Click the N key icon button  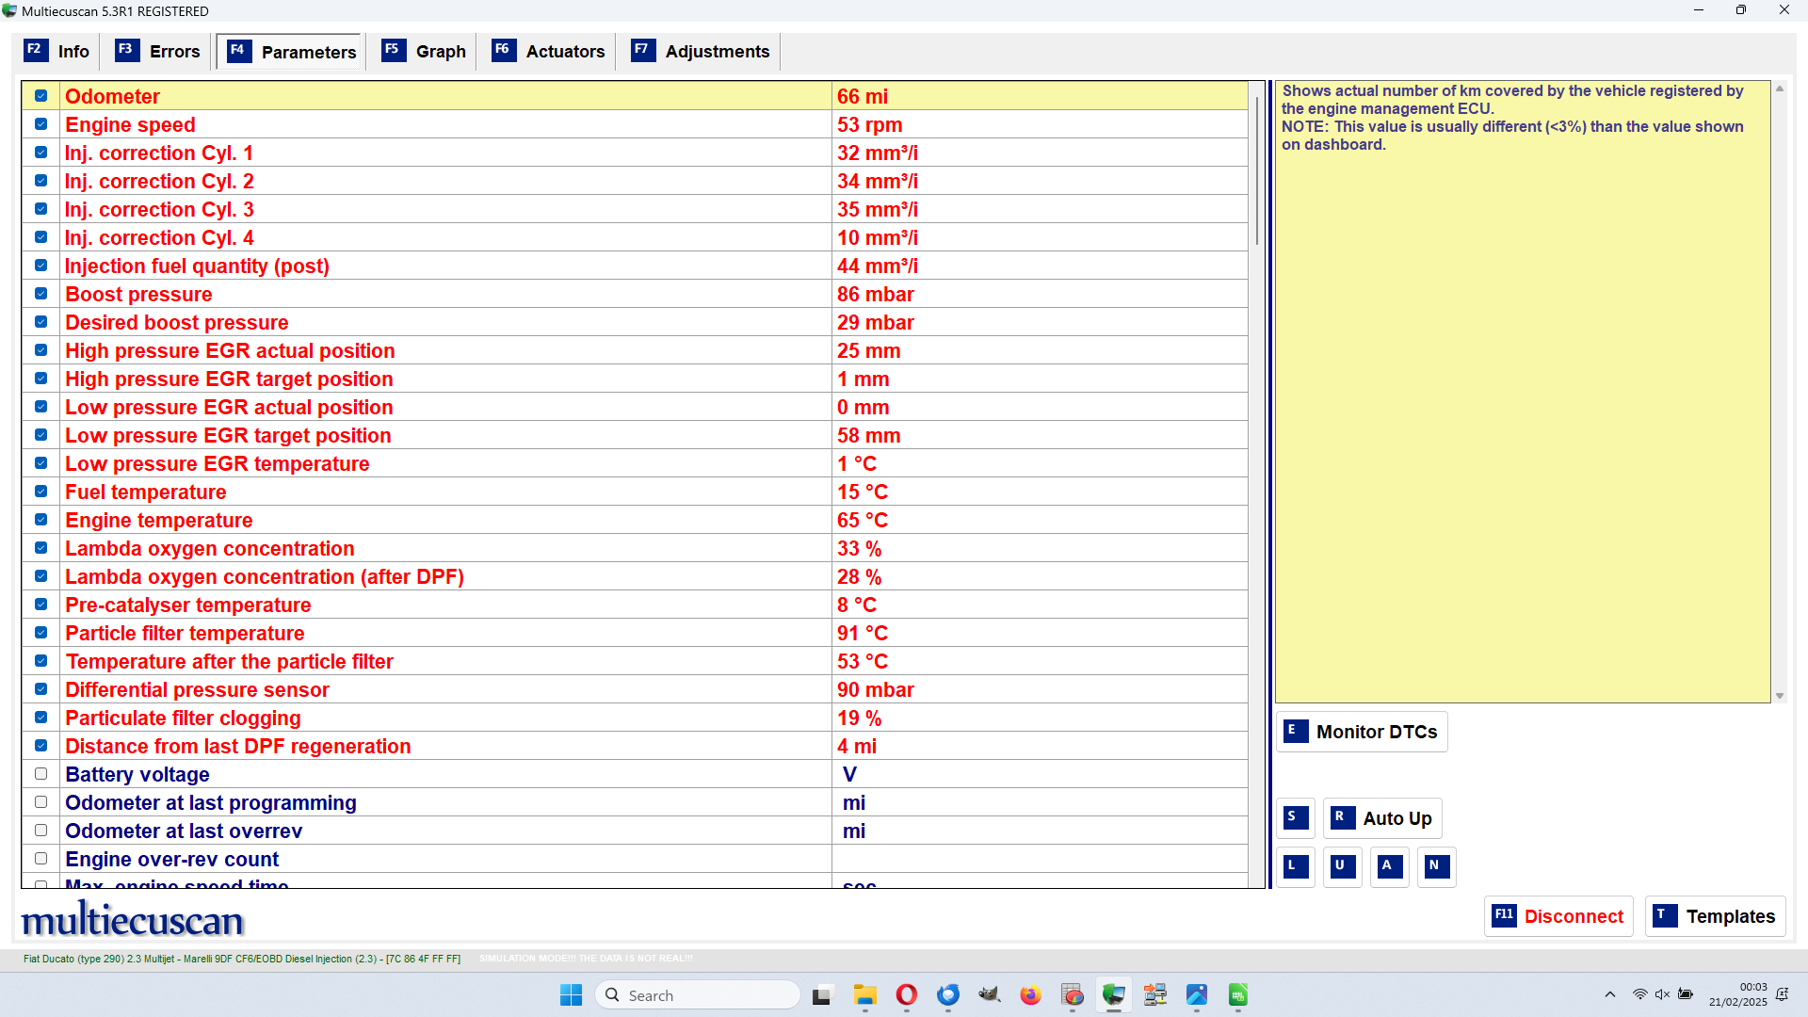(x=1436, y=866)
